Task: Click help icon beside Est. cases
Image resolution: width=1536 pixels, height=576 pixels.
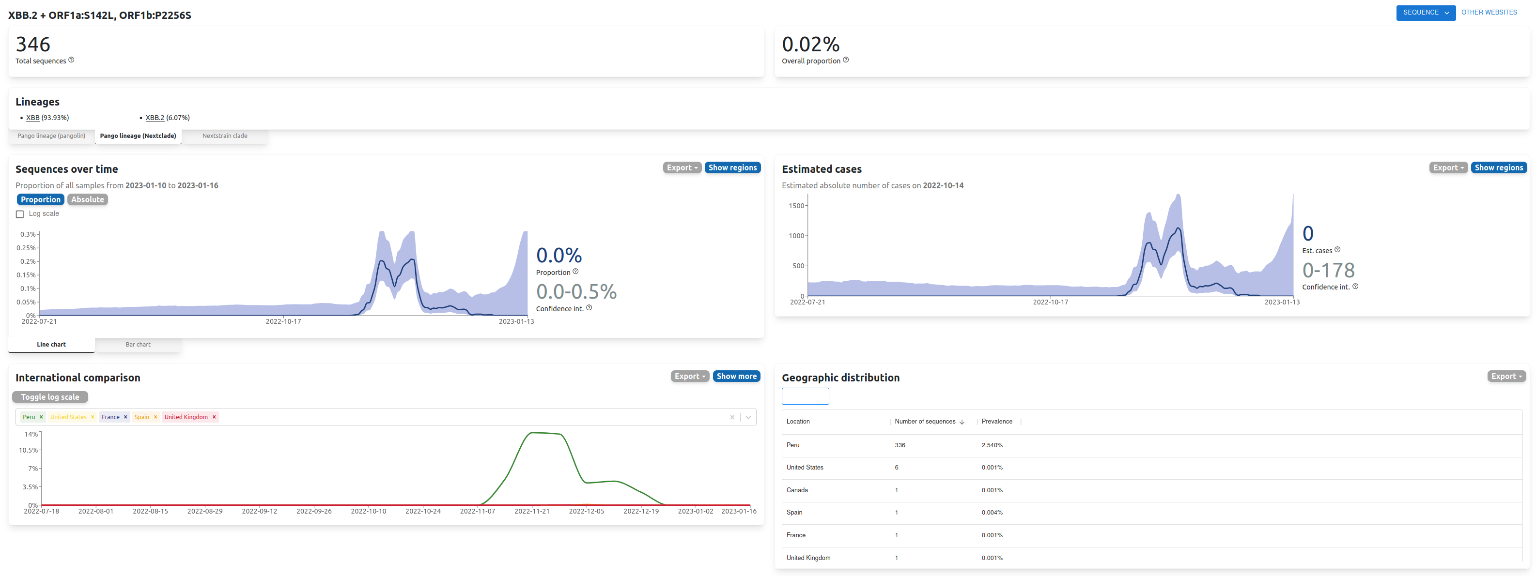Action: [1337, 249]
